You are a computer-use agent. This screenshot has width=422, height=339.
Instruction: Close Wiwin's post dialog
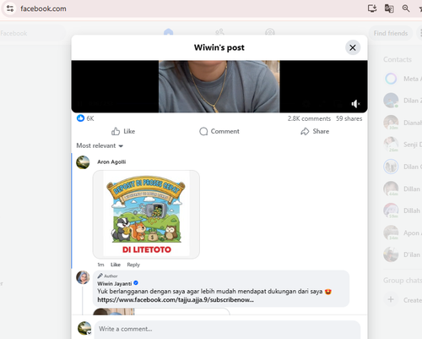[353, 47]
